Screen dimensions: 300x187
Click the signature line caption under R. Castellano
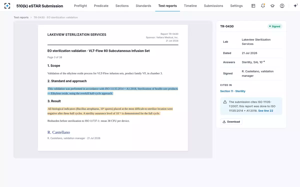[74, 138]
